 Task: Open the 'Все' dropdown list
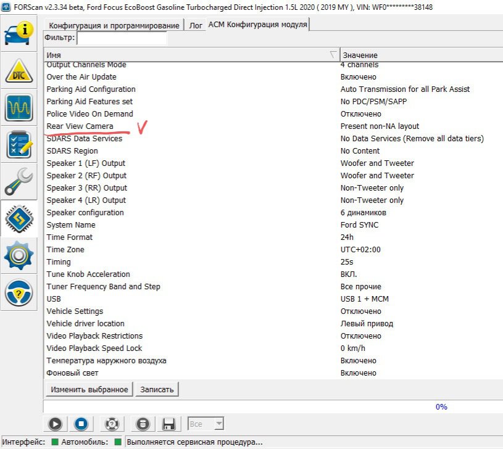point(206,424)
